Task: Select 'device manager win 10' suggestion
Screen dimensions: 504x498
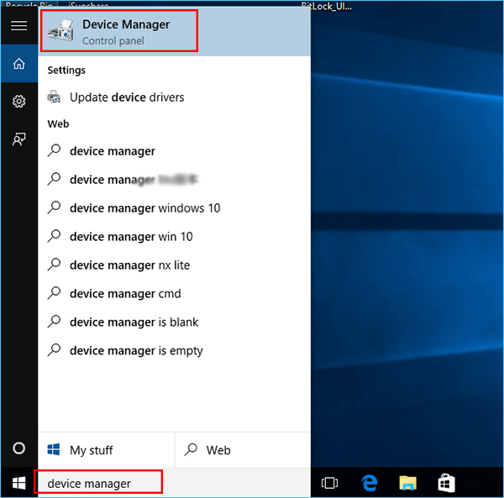Action: pyautogui.click(x=131, y=237)
